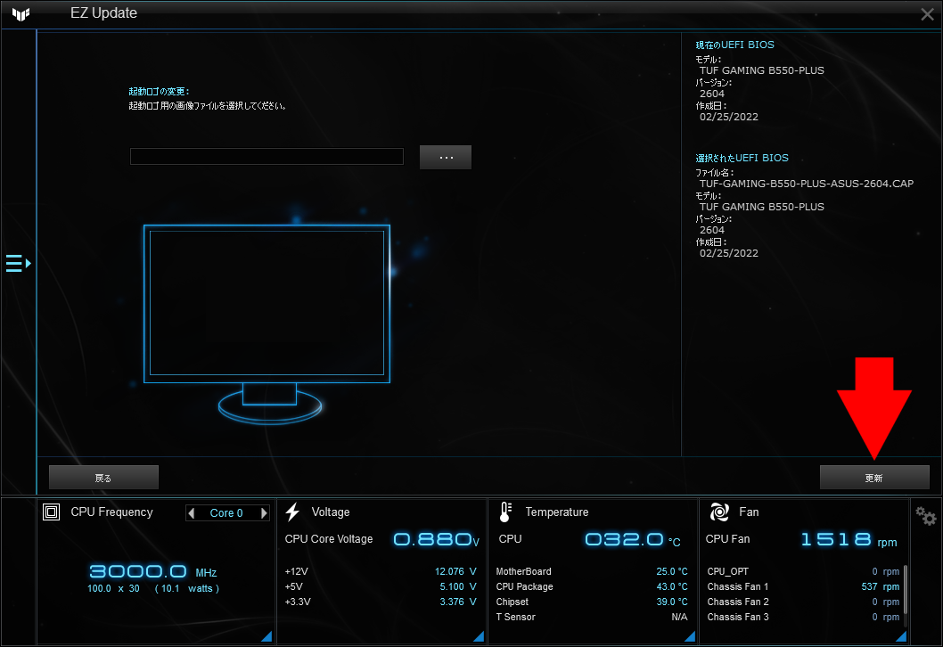Click the Voltage lightning bolt icon
The width and height of the screenshot is (943, 647).
pos(292,511)
